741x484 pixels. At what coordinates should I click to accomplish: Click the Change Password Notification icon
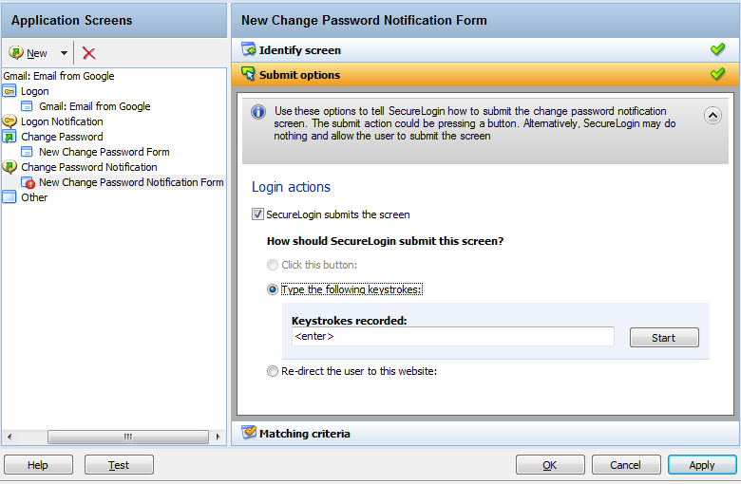click(x=9, y=167)
